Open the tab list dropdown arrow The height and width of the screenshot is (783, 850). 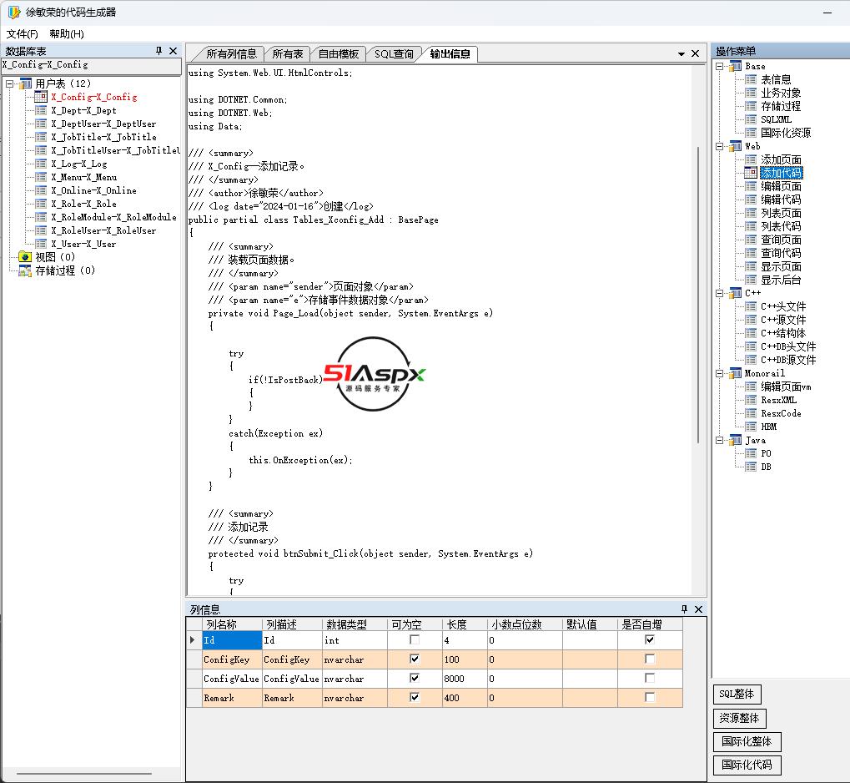tap(682, 53)
